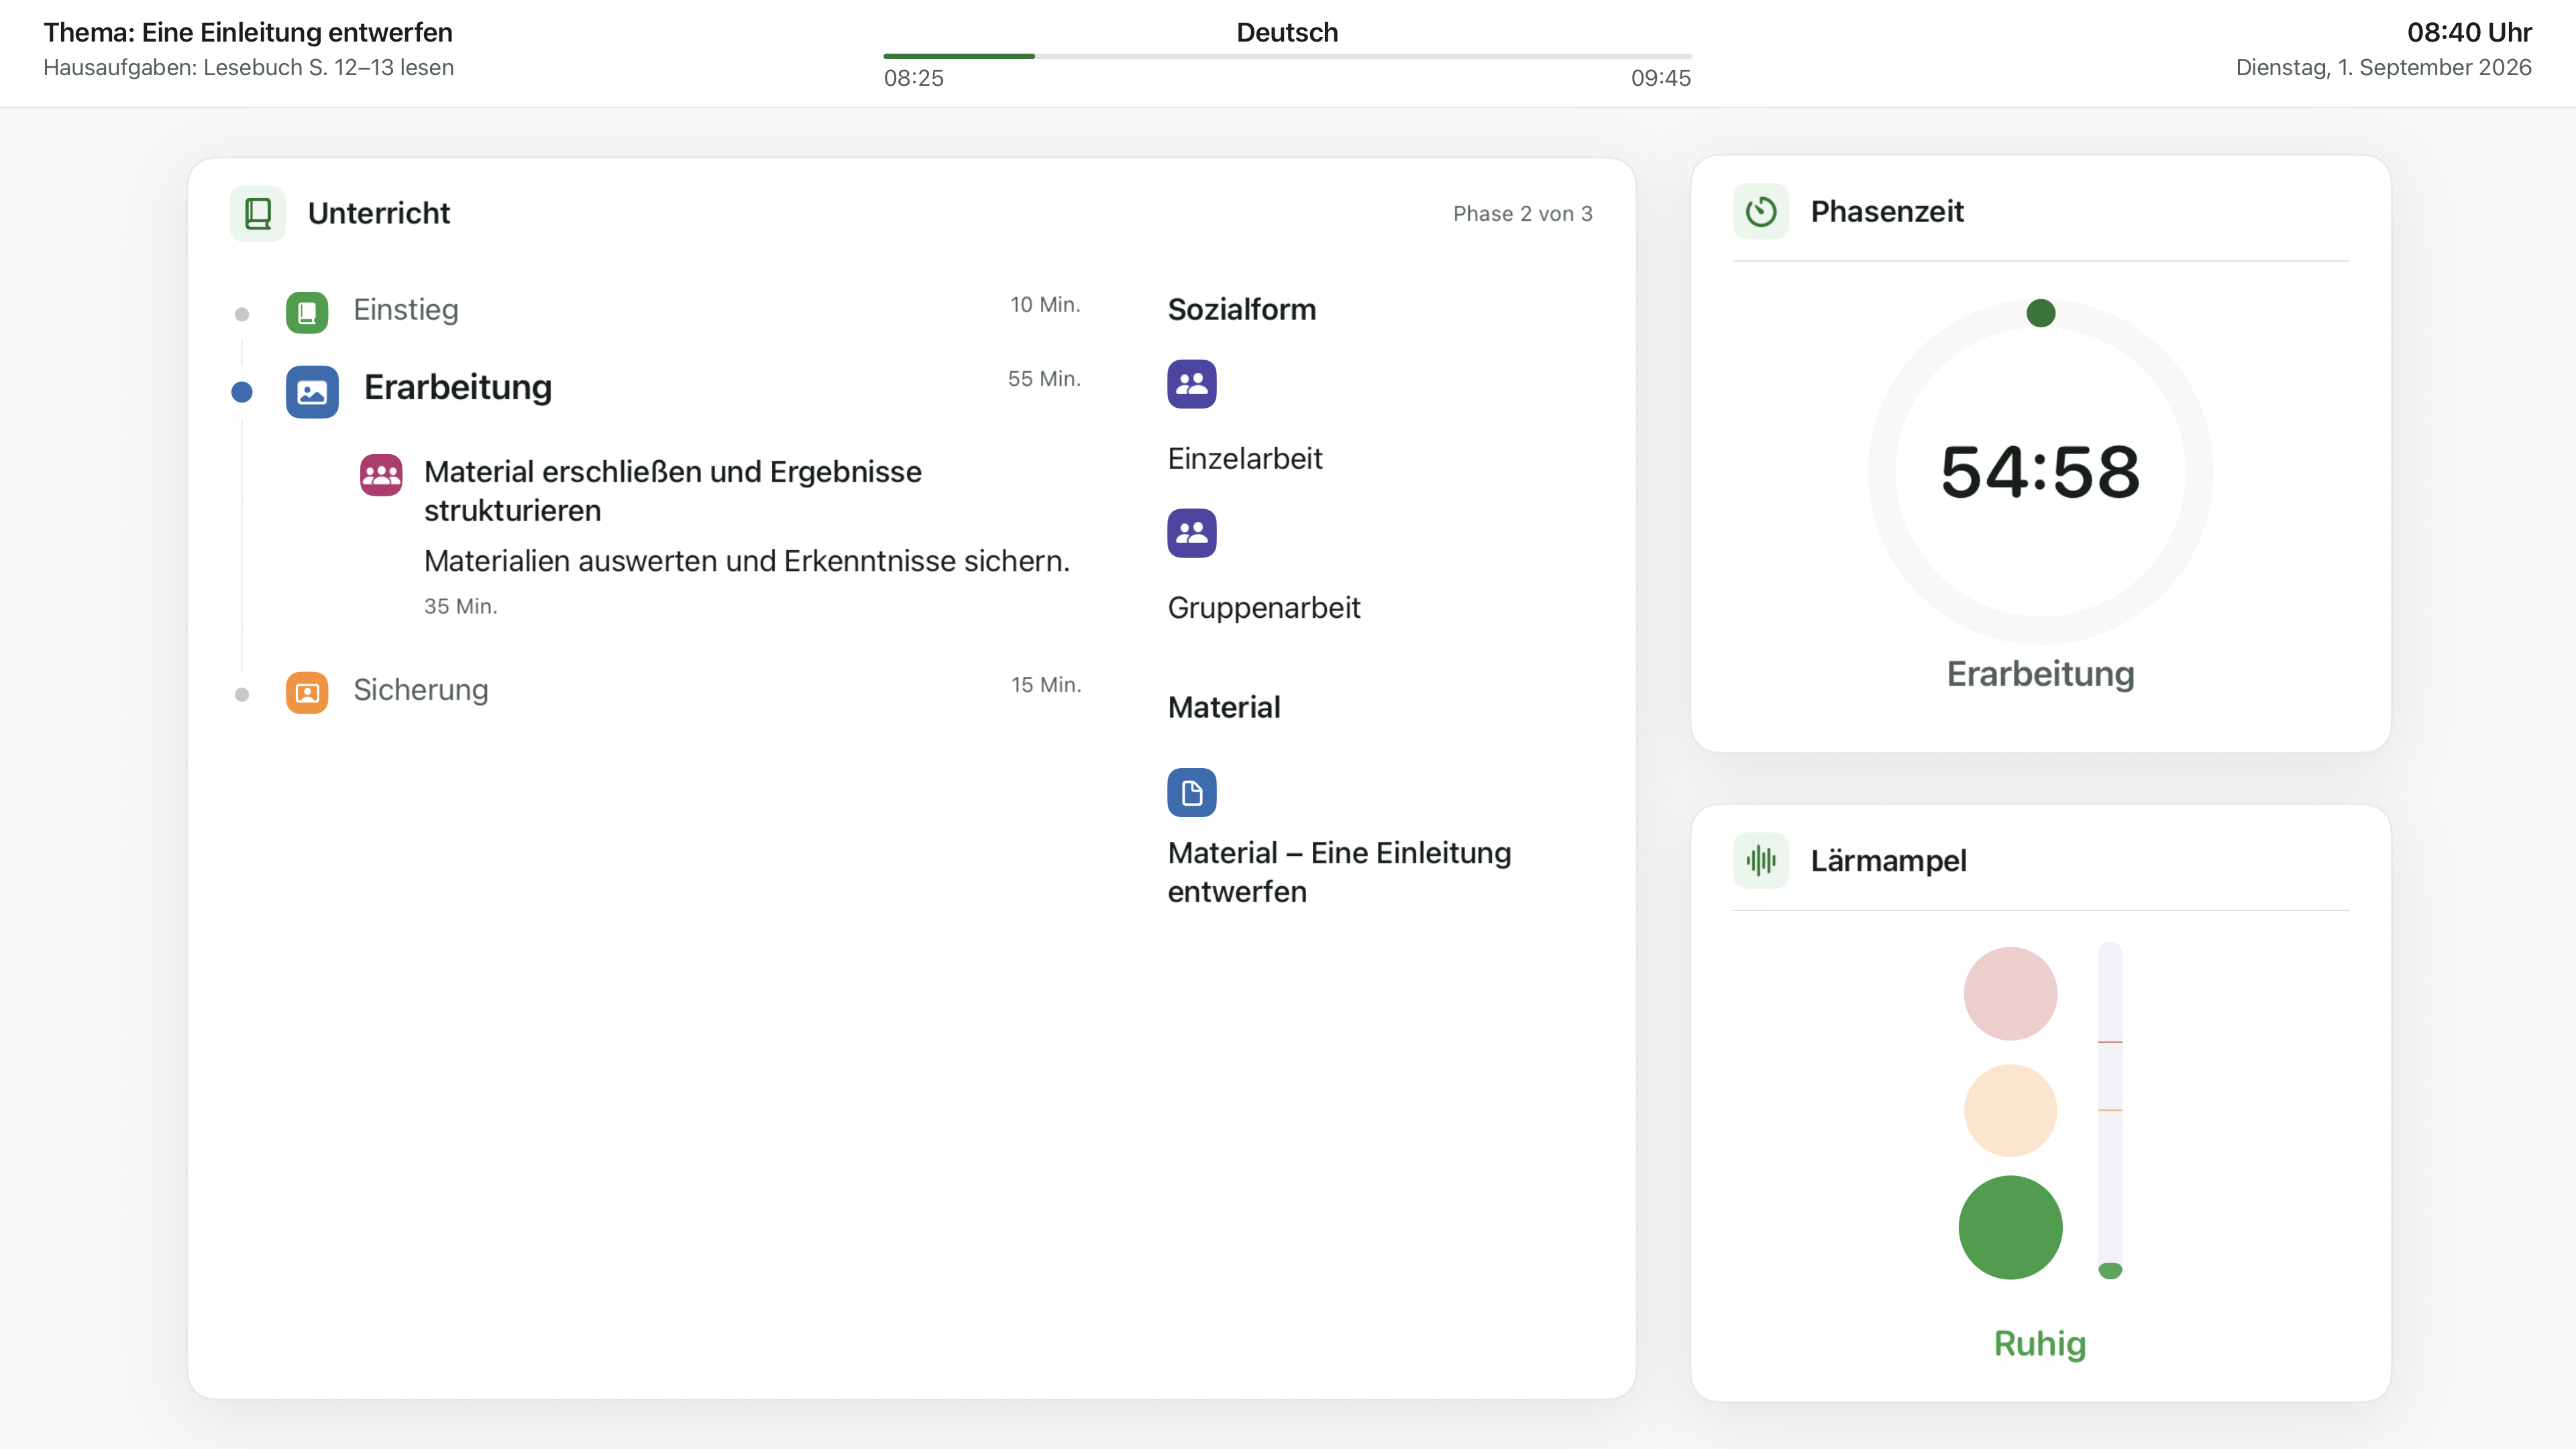Click the blue Erarbeitung image icon
The width and height of the screenshot is (2576, 1449).
(312, 391)
